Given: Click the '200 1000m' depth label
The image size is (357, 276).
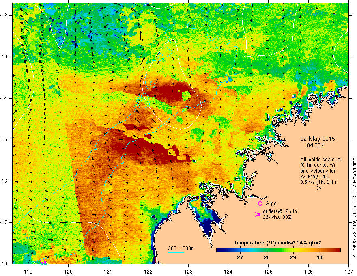Looking at the screenshot, I should pos(181,248).
